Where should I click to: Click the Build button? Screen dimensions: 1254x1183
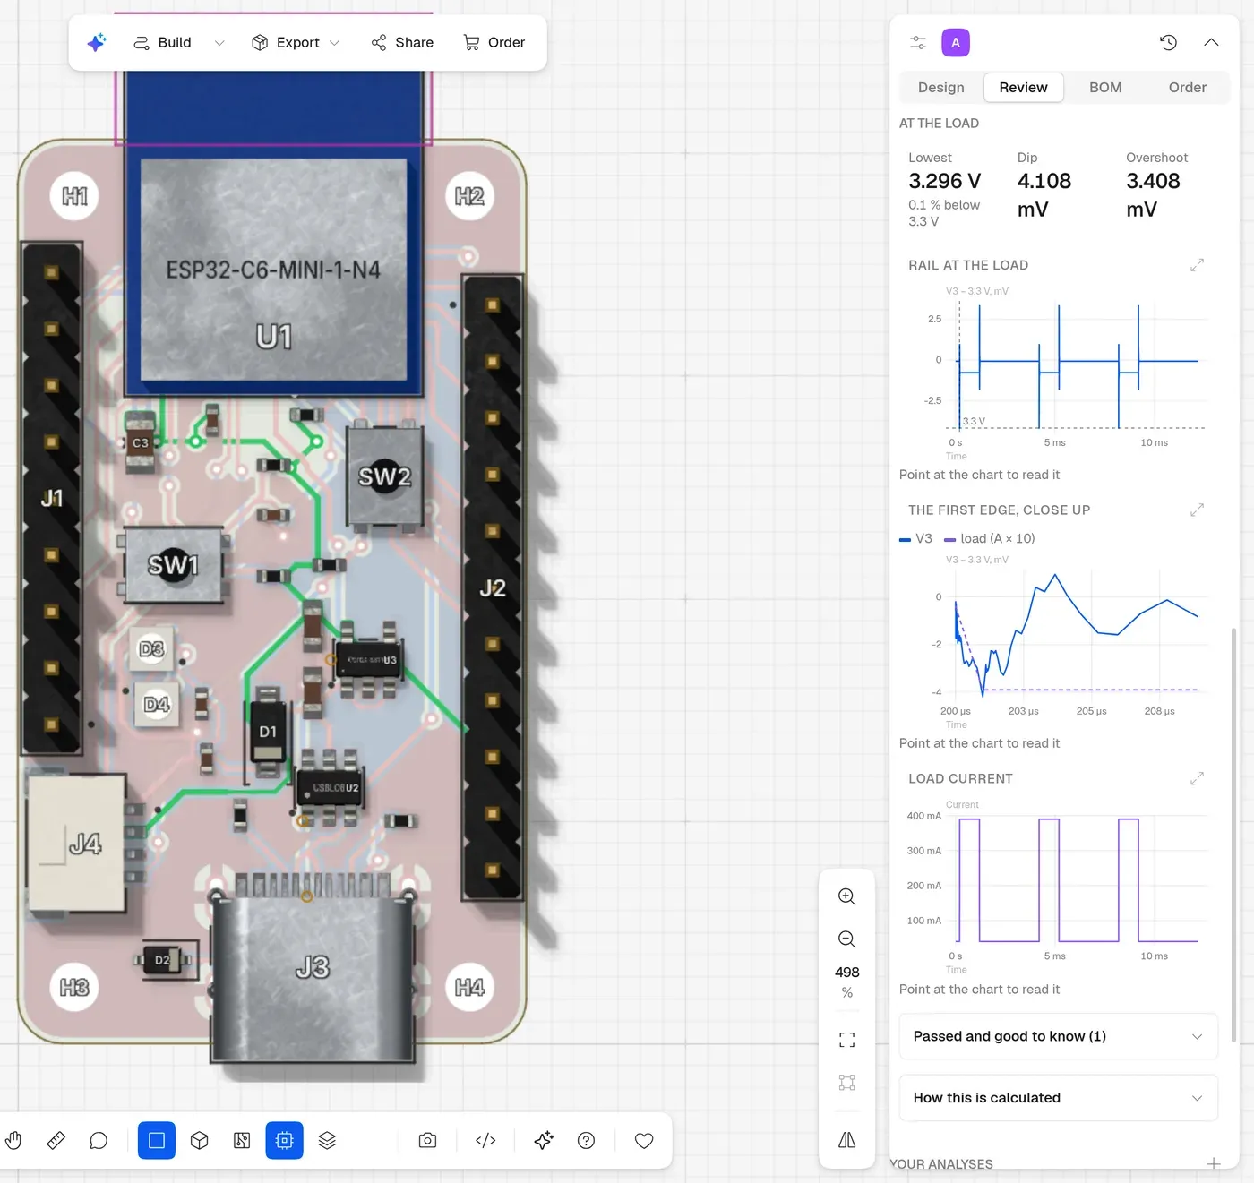(x=163, y=42)
